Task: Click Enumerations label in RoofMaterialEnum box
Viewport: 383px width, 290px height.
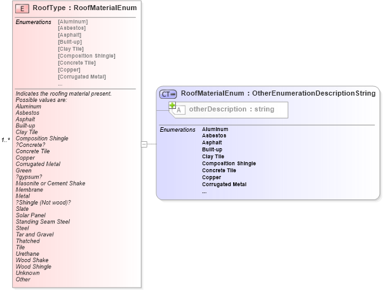Action: point(178,130)
